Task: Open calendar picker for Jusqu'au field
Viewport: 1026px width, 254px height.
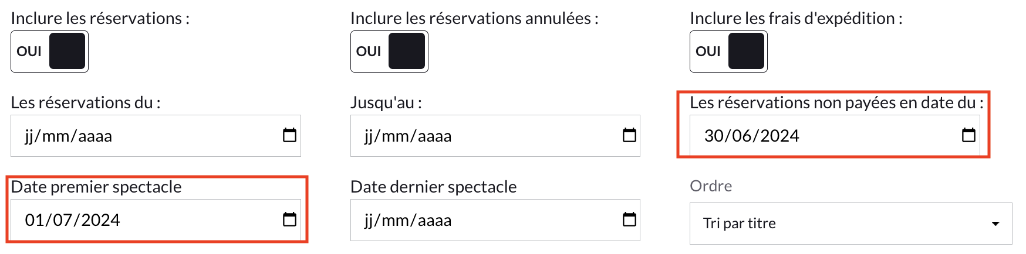Action: click(629, 135)
